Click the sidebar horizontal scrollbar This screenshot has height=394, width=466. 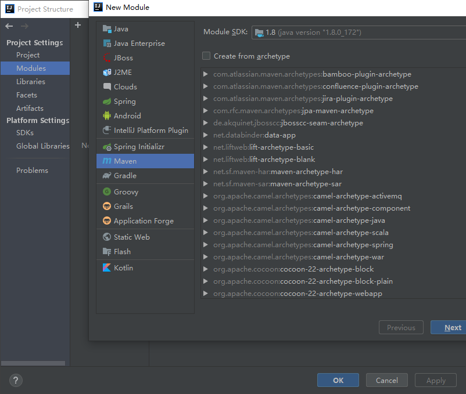(x=33, y=363)
